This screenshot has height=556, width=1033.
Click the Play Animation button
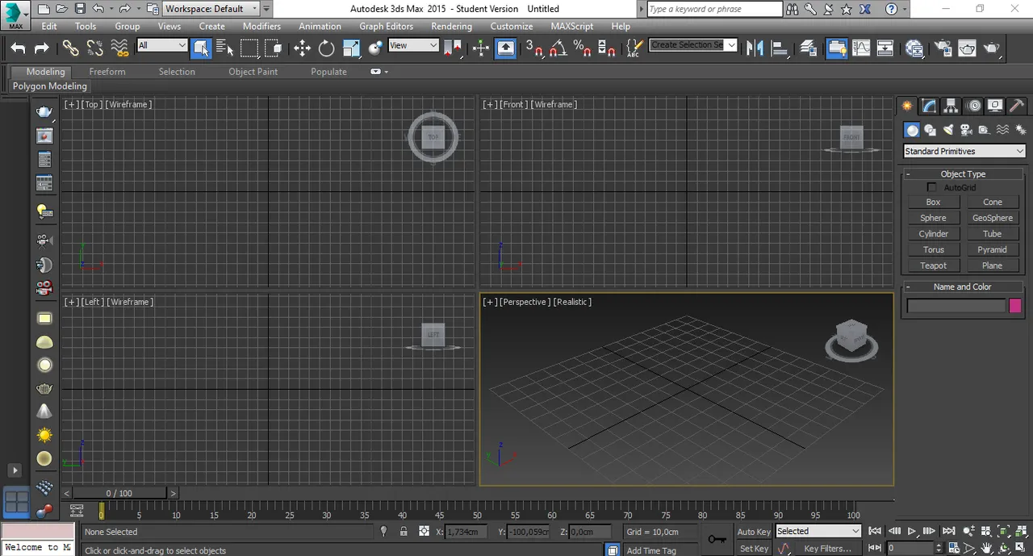coord(912,531)
